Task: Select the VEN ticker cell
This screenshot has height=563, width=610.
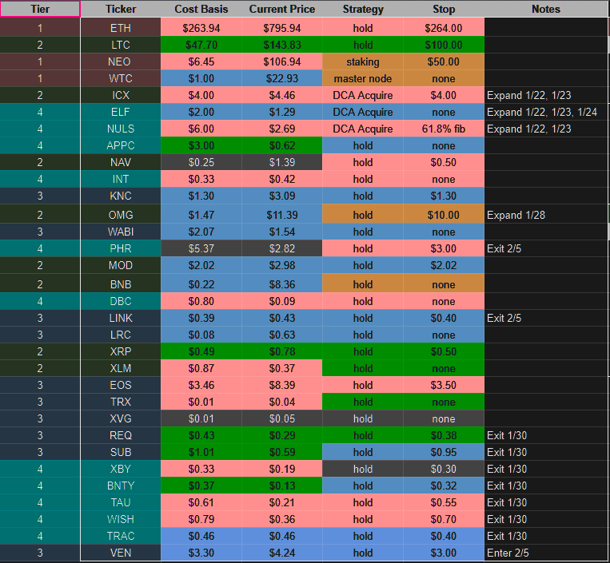Action: [x=121, y=553]
